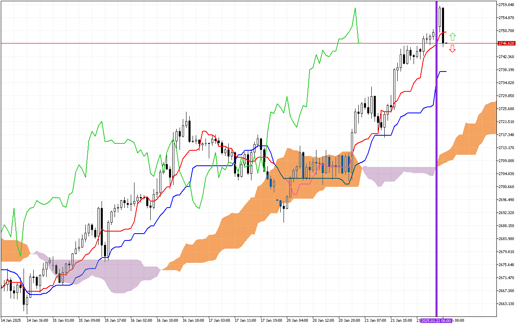Click price level 2704.830 on the axis

point(507,173)
